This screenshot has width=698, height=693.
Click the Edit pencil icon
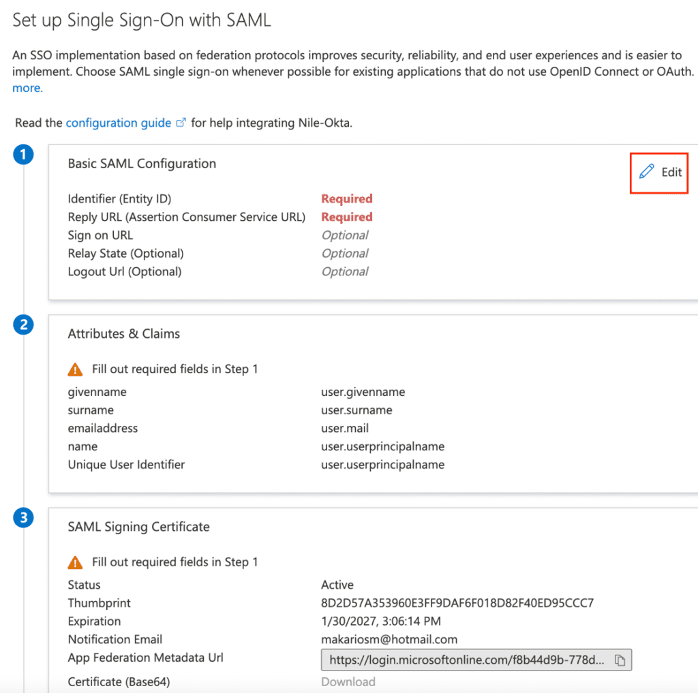pos(646,172)
